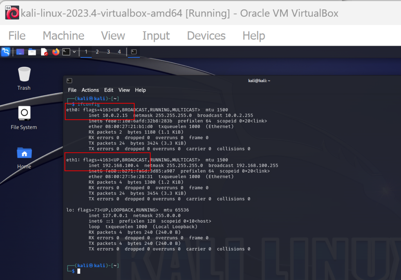Switch to workspace 1
This screenshot has width=401, height=280.
(x=86, y=52)
